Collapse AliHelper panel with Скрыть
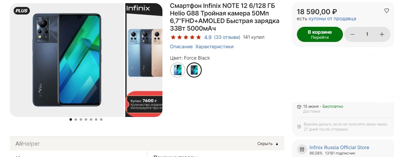The width and height of the screenshot is (394, 157). [x=267, y=144]
